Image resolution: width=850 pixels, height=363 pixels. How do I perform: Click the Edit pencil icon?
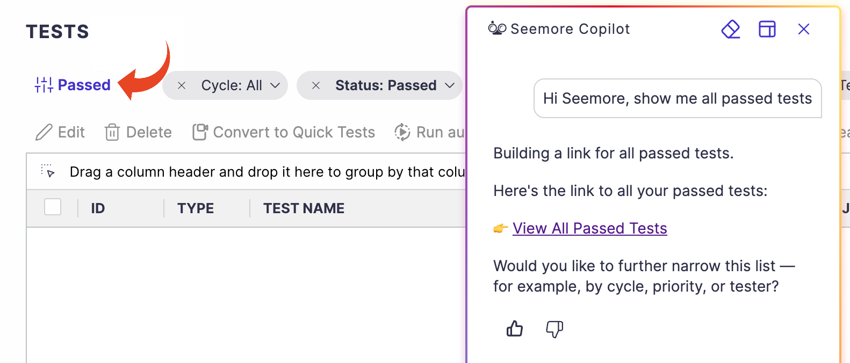(x=44, y=132)
